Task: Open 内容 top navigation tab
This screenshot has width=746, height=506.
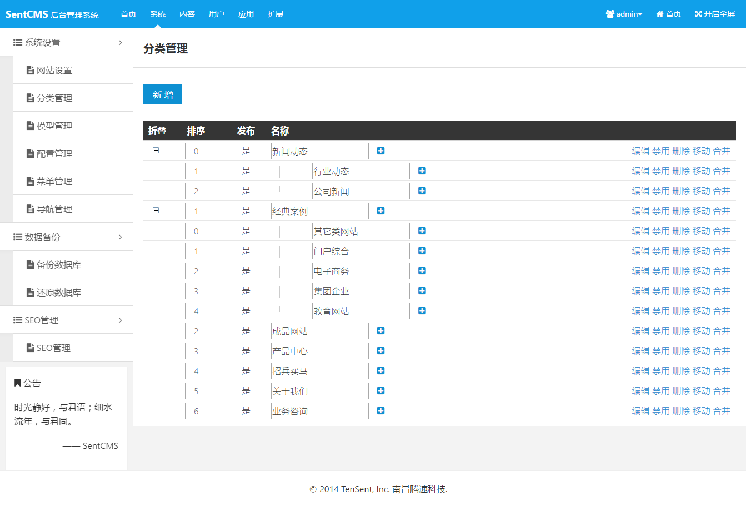Action: point(187,14)
